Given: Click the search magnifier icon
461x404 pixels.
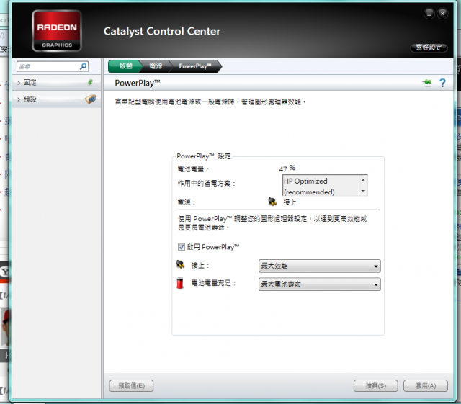Looking at the screenshot, I should coord(84,66).
